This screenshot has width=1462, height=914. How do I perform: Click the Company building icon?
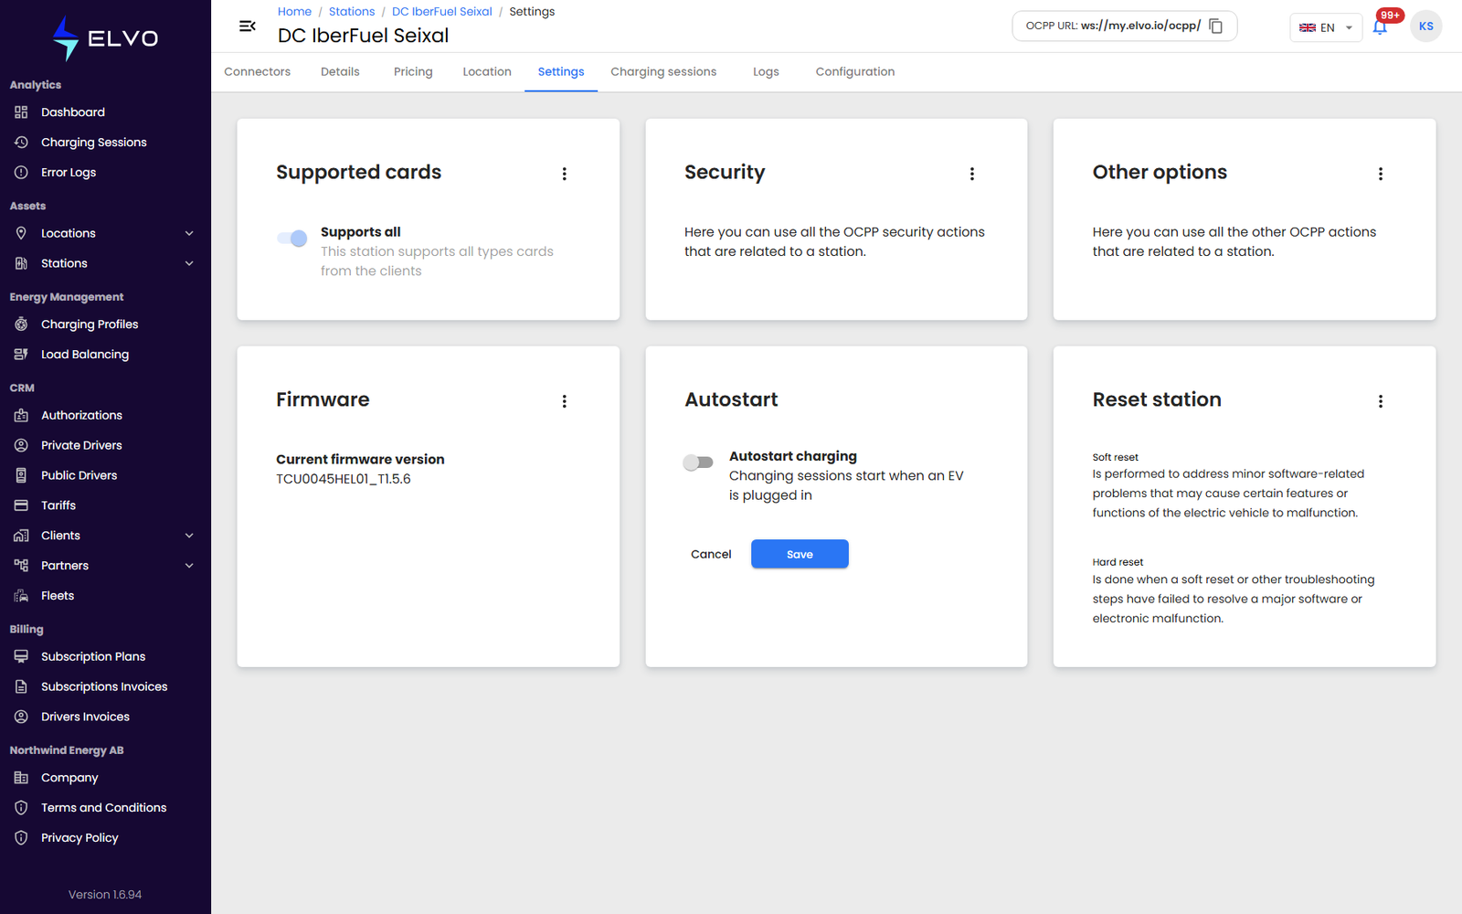click(21, 778)
